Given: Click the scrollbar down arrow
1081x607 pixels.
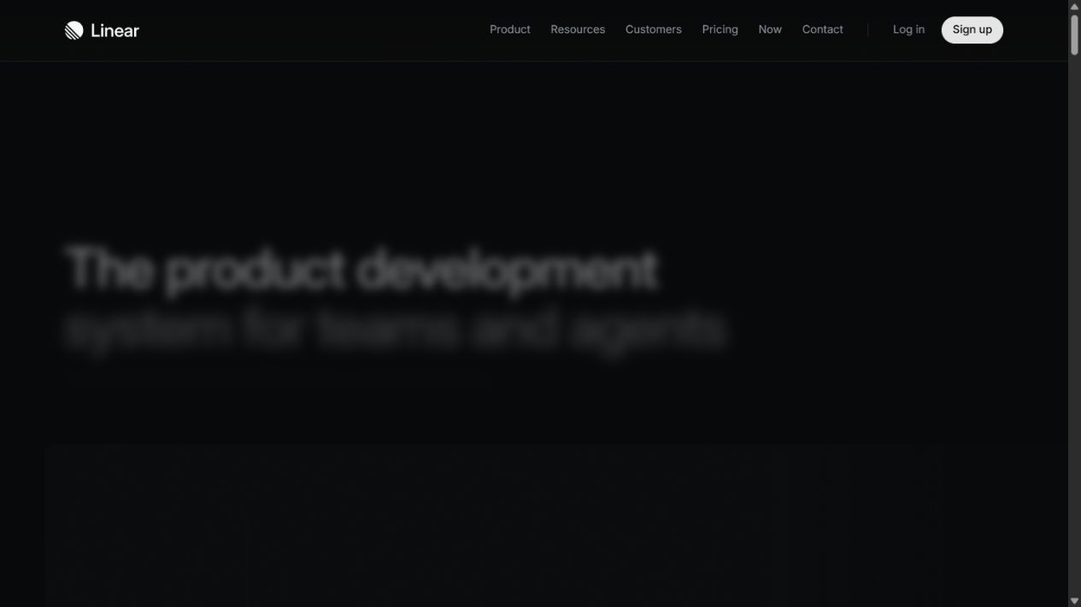Looking at the screenshot, I should (1074, 601).
